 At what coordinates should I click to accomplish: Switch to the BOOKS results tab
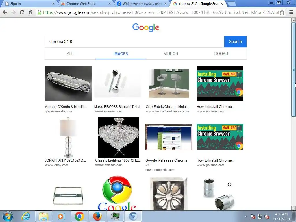tap(221, 53)
